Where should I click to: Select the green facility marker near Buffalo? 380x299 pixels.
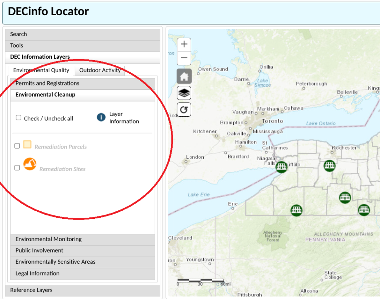[x=281, y=167]
